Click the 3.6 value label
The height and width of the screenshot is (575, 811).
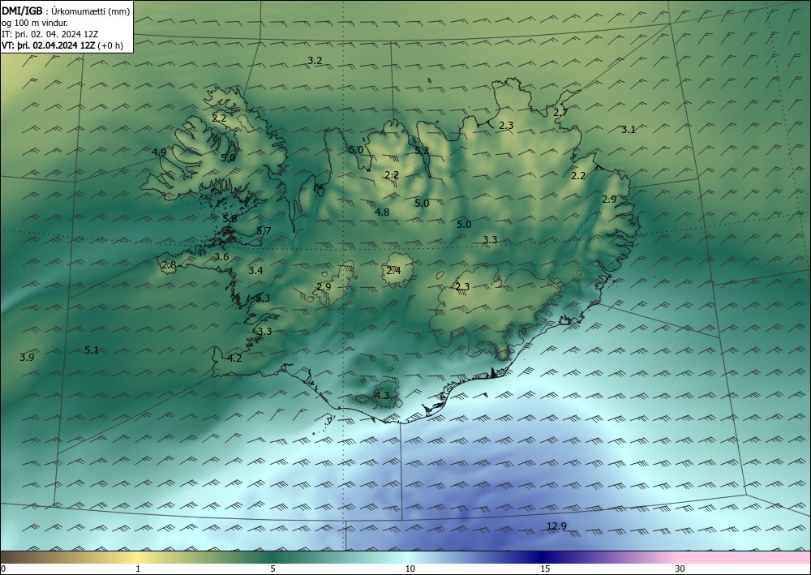(221, 257)
